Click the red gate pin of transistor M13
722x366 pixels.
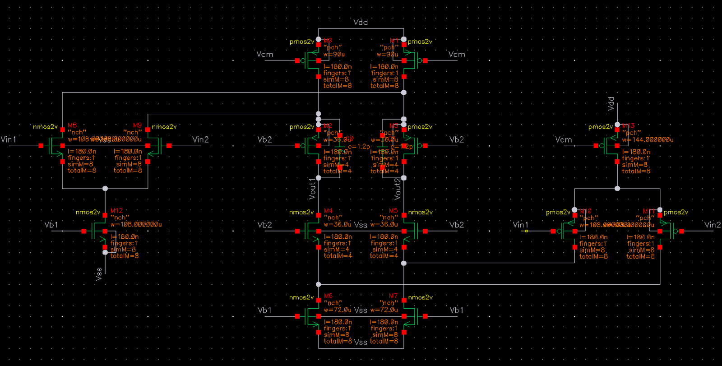[596, 146]
